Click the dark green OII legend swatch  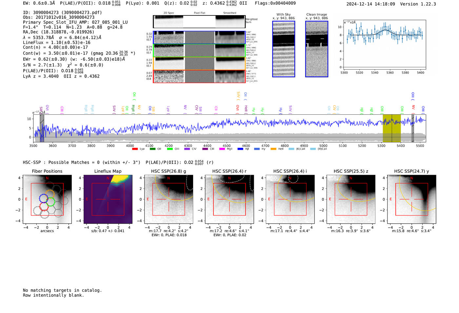(x=152, y=149)
